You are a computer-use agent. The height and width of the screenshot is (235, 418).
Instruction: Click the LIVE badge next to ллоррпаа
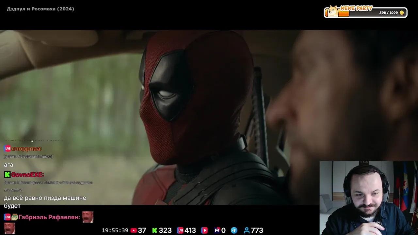coord(7,149)
